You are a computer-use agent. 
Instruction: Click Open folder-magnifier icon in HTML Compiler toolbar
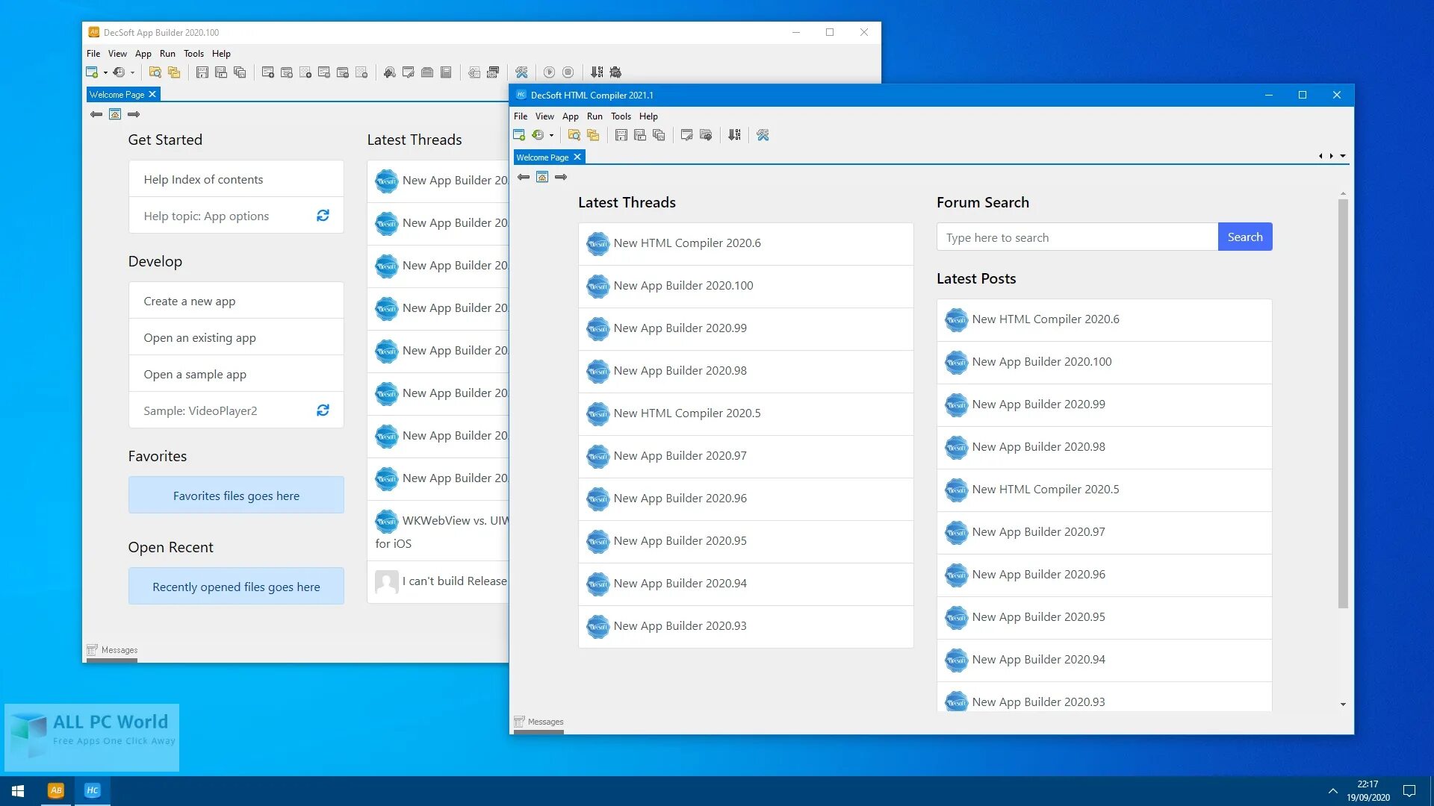[574, 135]
